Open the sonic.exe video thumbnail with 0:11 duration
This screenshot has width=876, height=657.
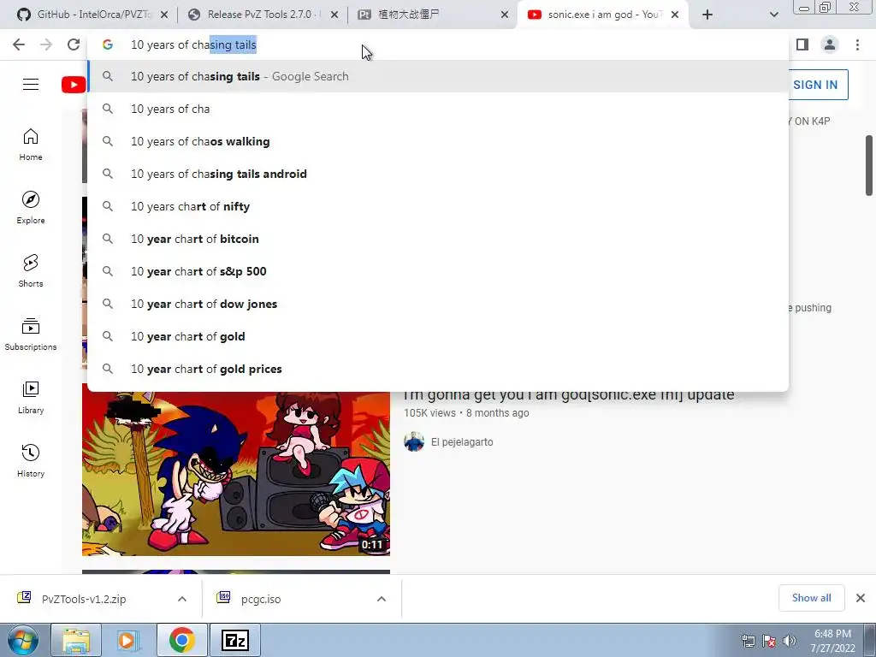[236, 474]
